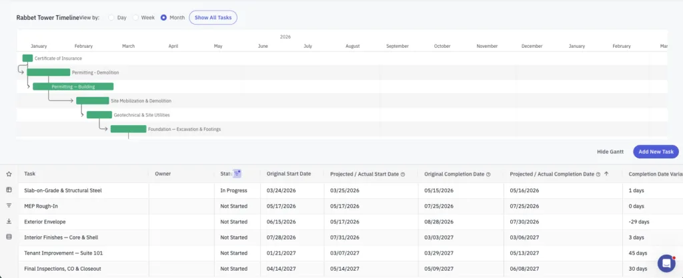Image resolution: width=683 pixels, height=278 pixels.
Task: Click the Certificate of Insurance Gantt bar
Action: coord(27,59)
